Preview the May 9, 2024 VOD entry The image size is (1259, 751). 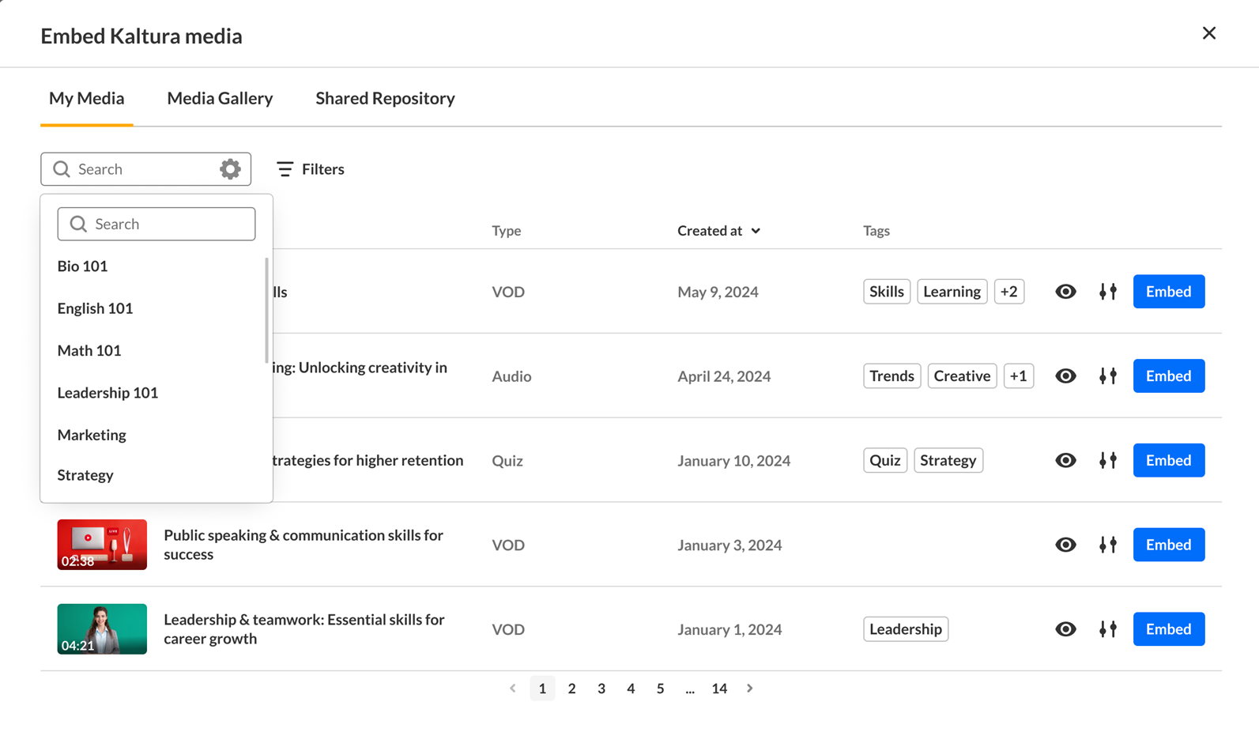1065,292
